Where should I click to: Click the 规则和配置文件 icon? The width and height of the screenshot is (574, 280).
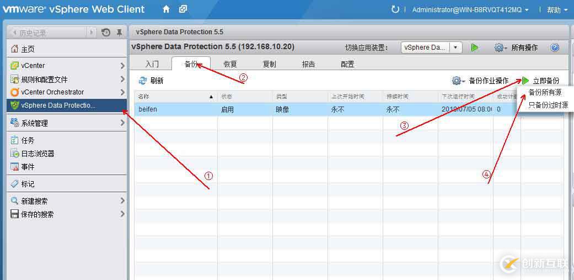(x=14, y=79)
